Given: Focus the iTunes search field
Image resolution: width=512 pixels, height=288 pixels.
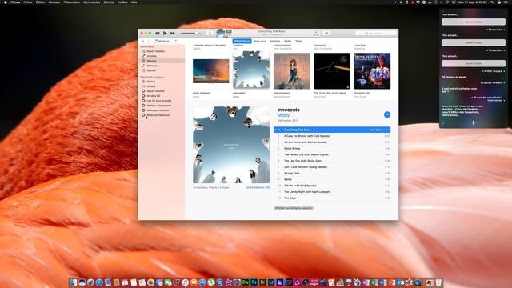Looking at the screenshot, I should point(376,34).
